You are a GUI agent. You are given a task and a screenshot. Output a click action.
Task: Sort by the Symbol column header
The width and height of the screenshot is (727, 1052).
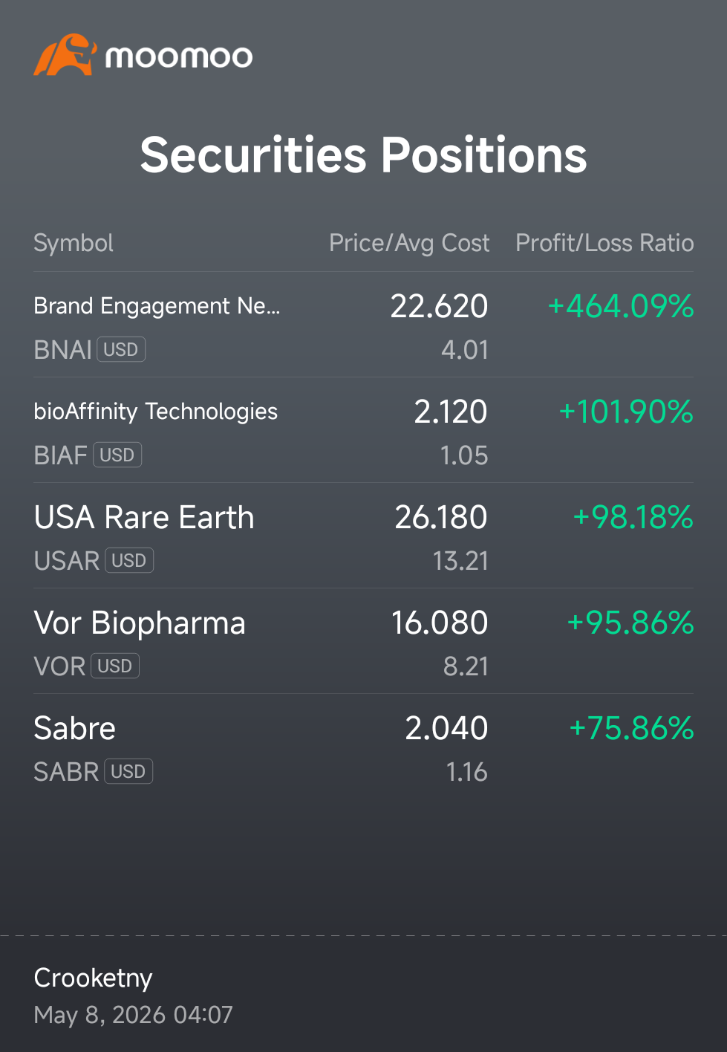[x=74, y=243]
